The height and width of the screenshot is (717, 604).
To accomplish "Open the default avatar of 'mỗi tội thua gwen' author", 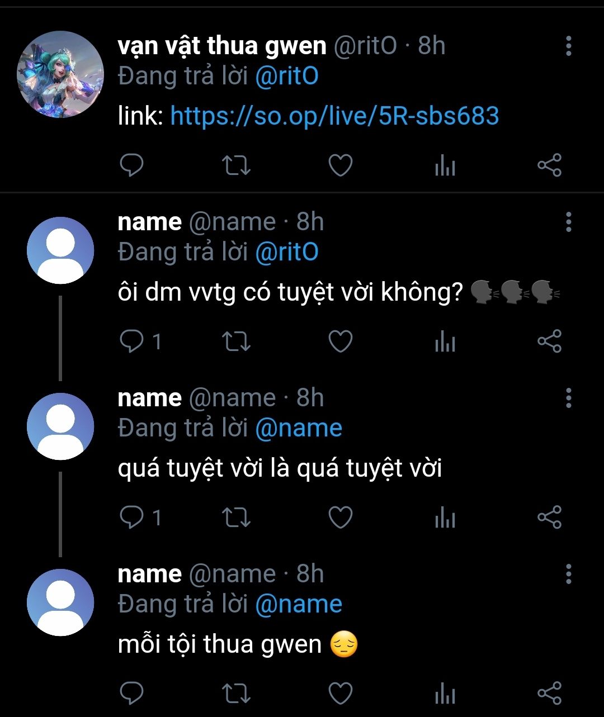I will coord(60,602).
